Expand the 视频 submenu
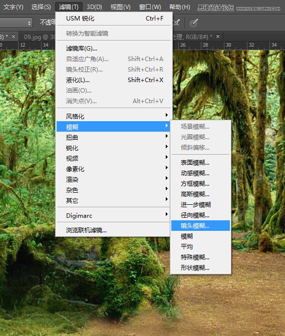Screen dimensions: 285x336 pos(113,158)
